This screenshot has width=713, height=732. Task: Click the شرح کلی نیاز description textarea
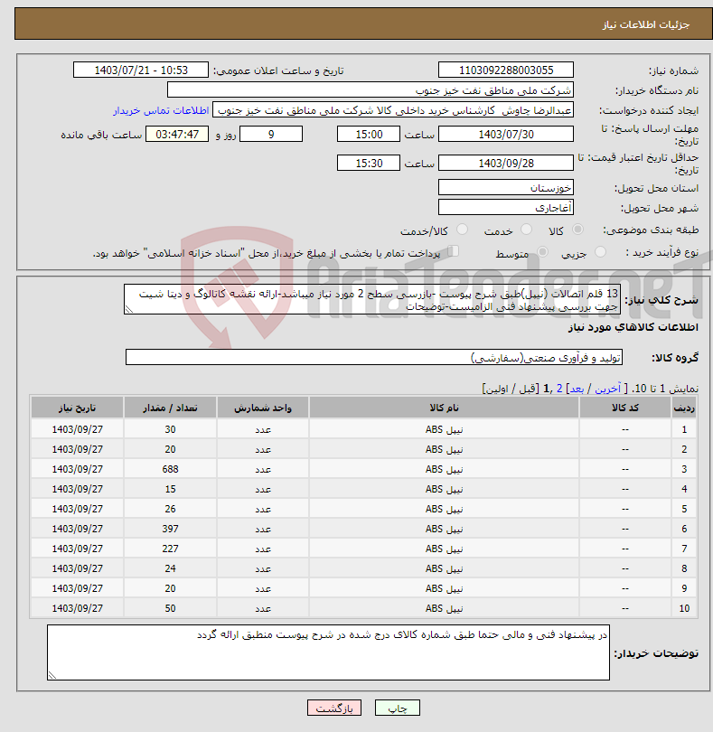pyautogui.click(x=372, y=299)
